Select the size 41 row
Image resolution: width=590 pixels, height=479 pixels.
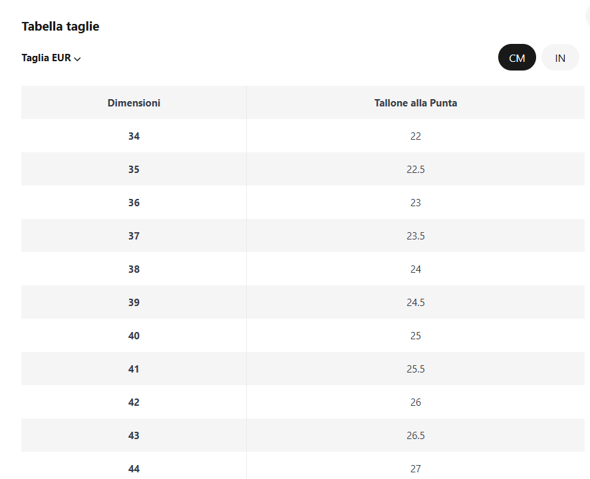point(303,369)
